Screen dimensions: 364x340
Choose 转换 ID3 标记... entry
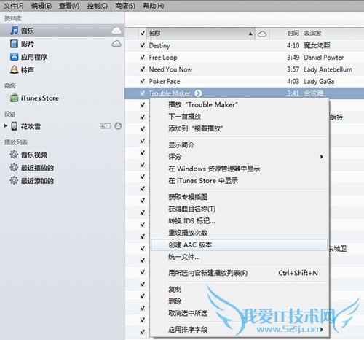tap(240, 221)
